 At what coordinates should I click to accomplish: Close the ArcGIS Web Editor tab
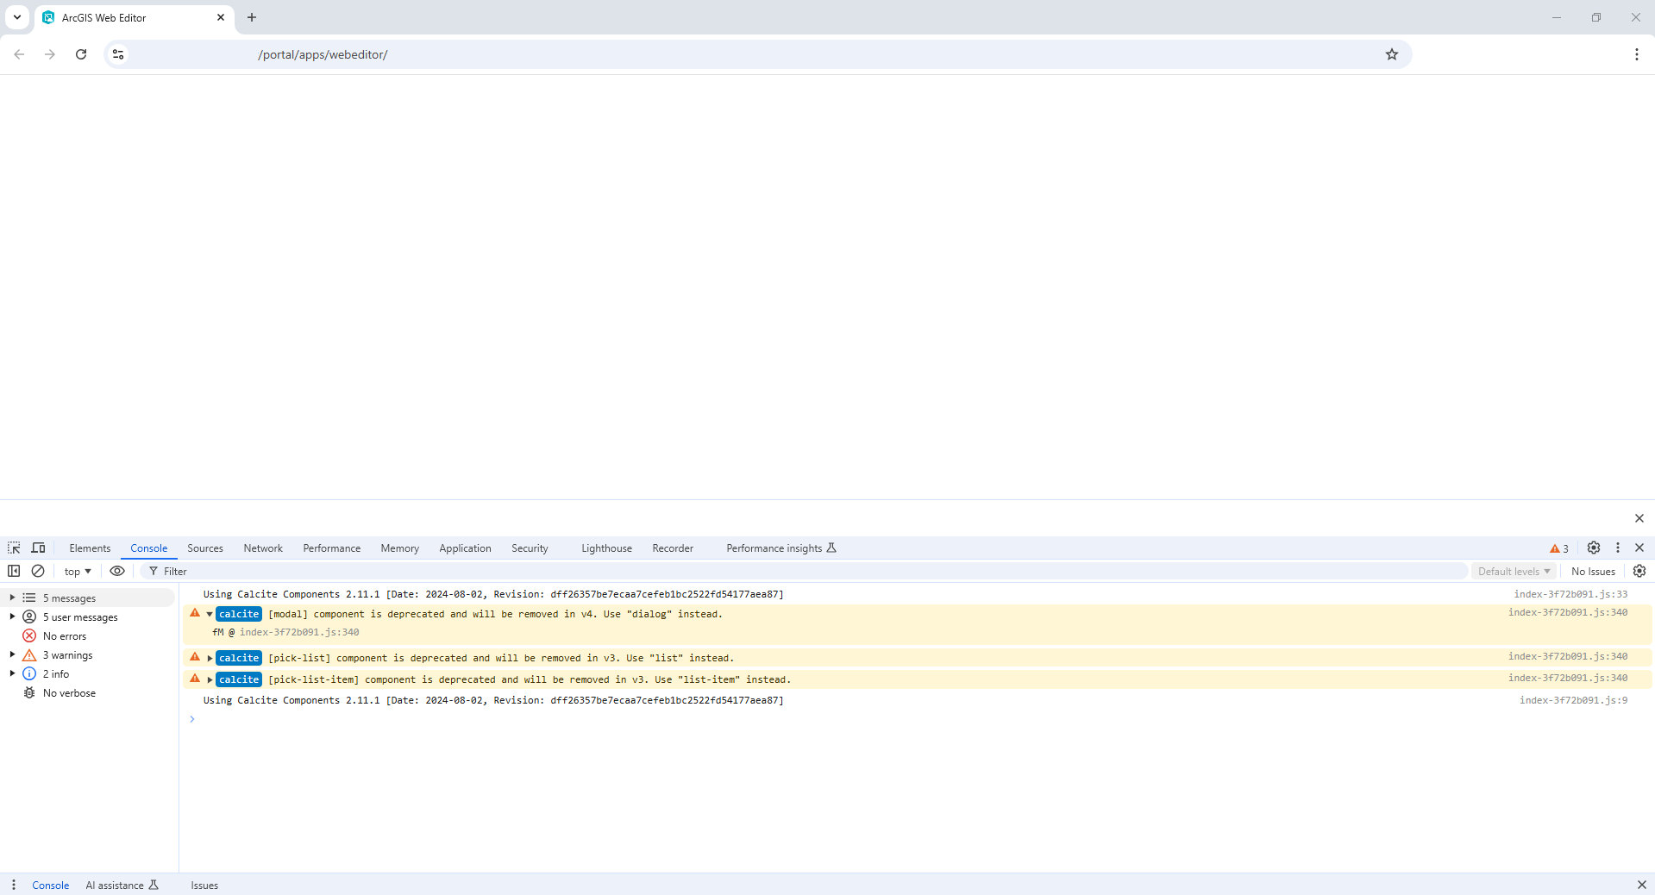221,17
